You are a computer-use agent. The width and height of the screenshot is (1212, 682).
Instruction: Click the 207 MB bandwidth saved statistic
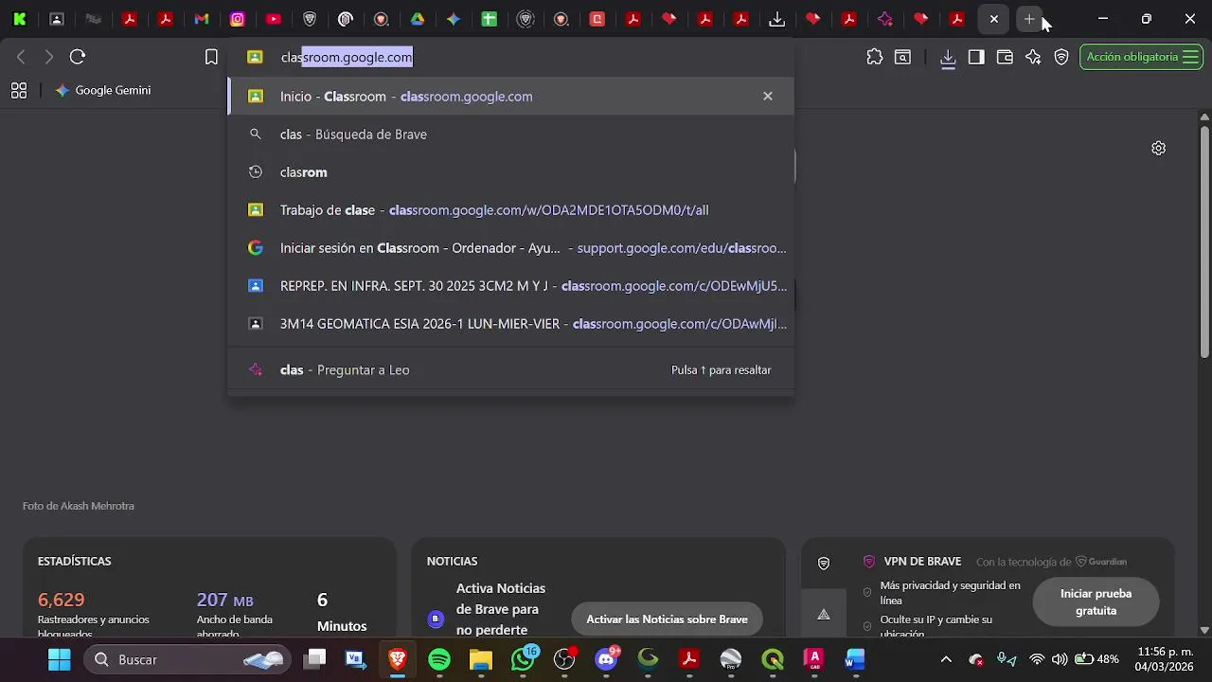point(225,600)
